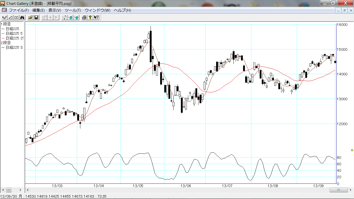The width and height of the screenshot is (354, 199).
Task: Click the 14000 price axis label
Action: [342, 74]
